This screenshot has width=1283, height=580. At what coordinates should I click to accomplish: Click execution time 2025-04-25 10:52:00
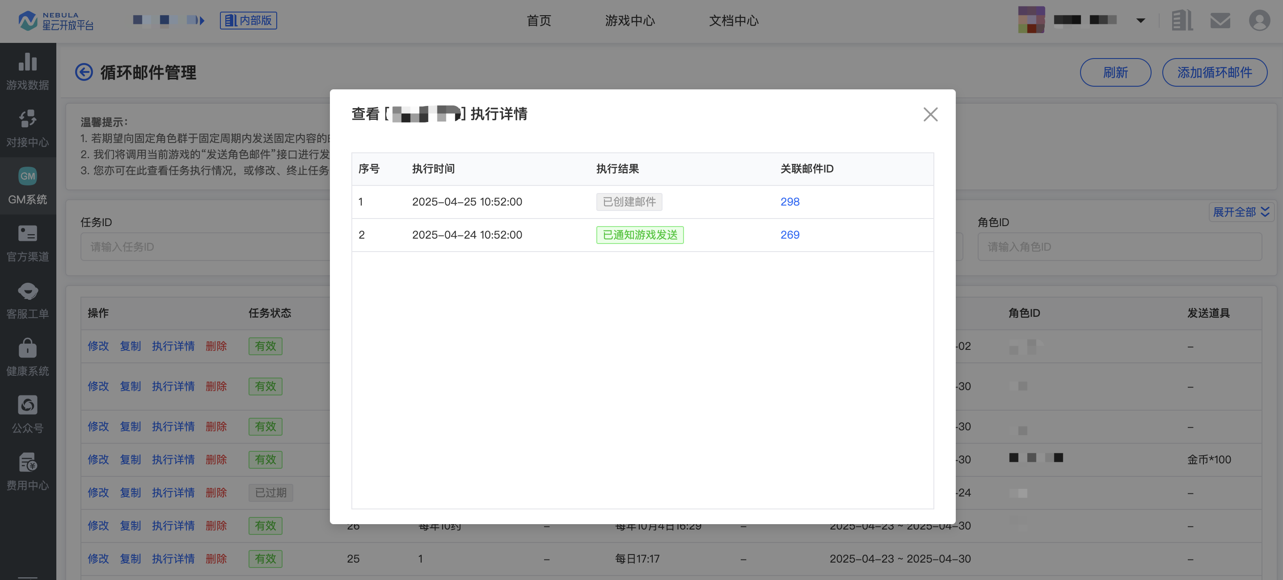pos(467,202)
